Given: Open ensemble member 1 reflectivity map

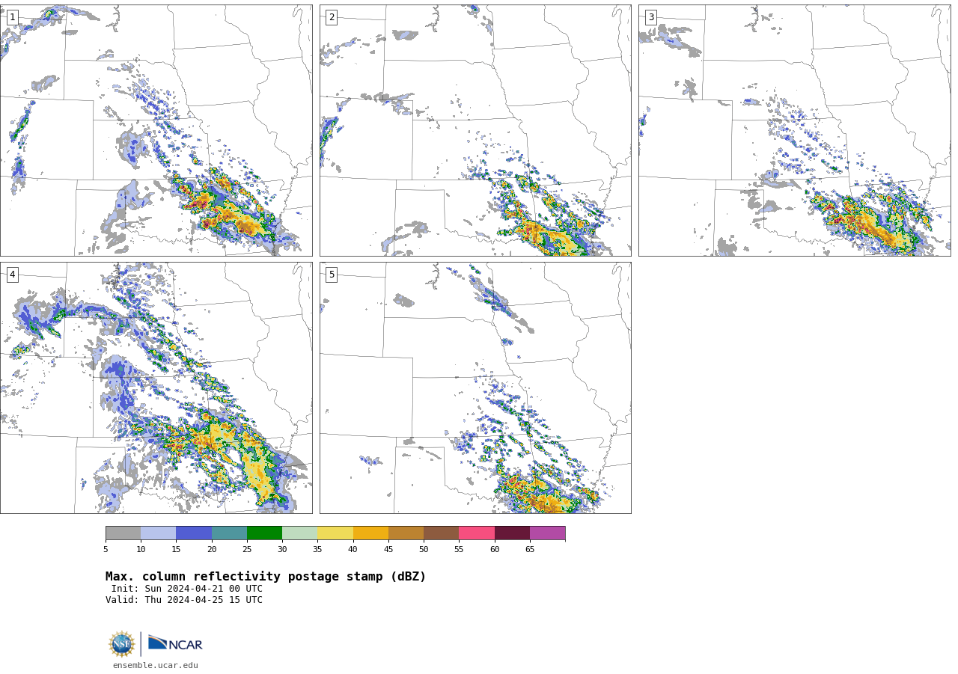Looking at the screenshot, I should coord(156,131).
